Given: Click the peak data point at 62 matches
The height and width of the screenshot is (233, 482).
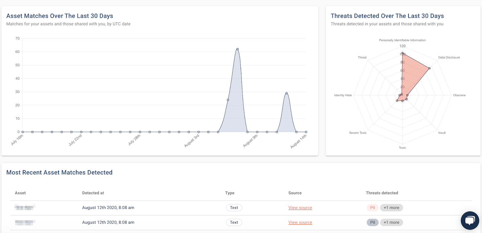Looking at the screenshot, I should (238, 49).
